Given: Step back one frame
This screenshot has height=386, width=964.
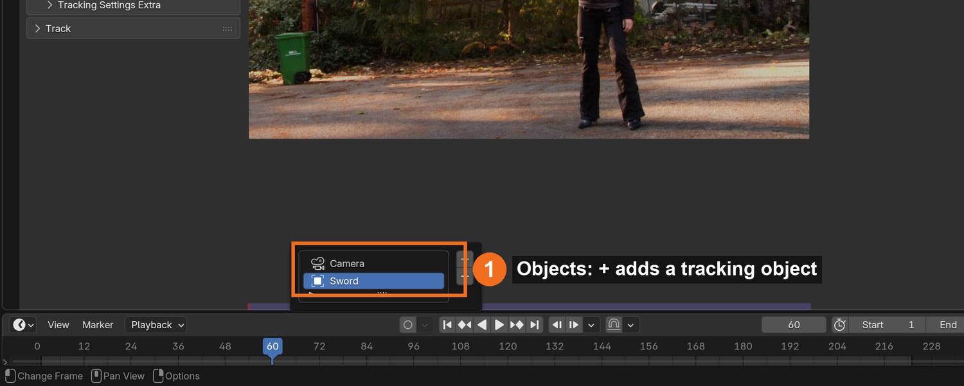Looking at the screenshot, I should [557, 325].
